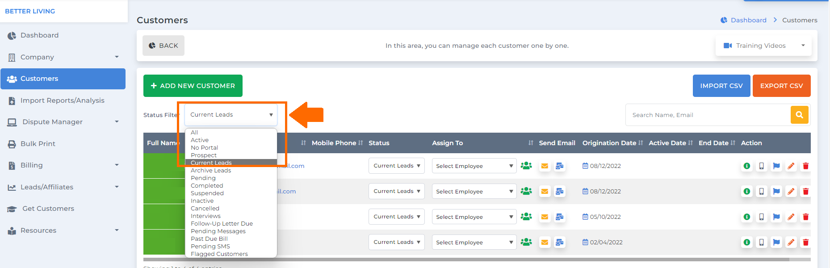Follow the Dashboard breadcrumb link
Viewport: 830px width, 268px height.
(x=749, y=20)
